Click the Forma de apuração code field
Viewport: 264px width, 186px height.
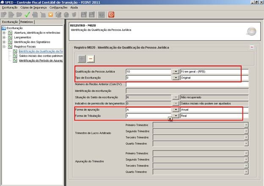click(148, 109)
